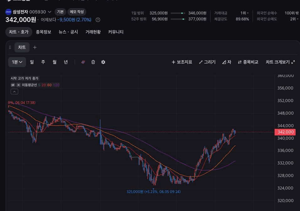Image resolution: width=300 pixels, height=211 pixels.
Task: Click the 320,000 price axis label
Action: 285,201
